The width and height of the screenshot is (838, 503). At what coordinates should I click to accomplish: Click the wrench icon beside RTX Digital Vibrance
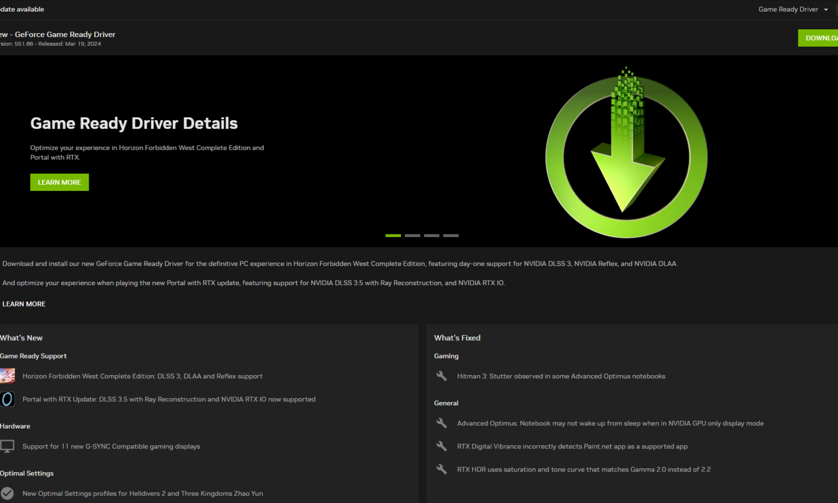pos(442,446)
